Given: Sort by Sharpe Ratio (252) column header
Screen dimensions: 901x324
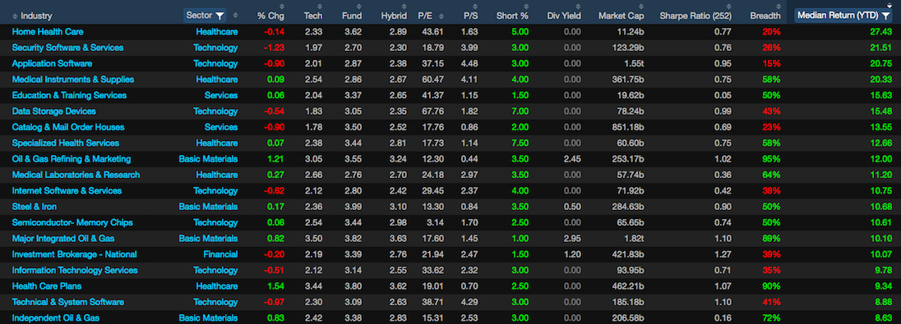Looking at the screenshot, I should 695,16.
